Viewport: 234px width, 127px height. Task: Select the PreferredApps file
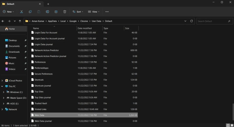(84, 68)
